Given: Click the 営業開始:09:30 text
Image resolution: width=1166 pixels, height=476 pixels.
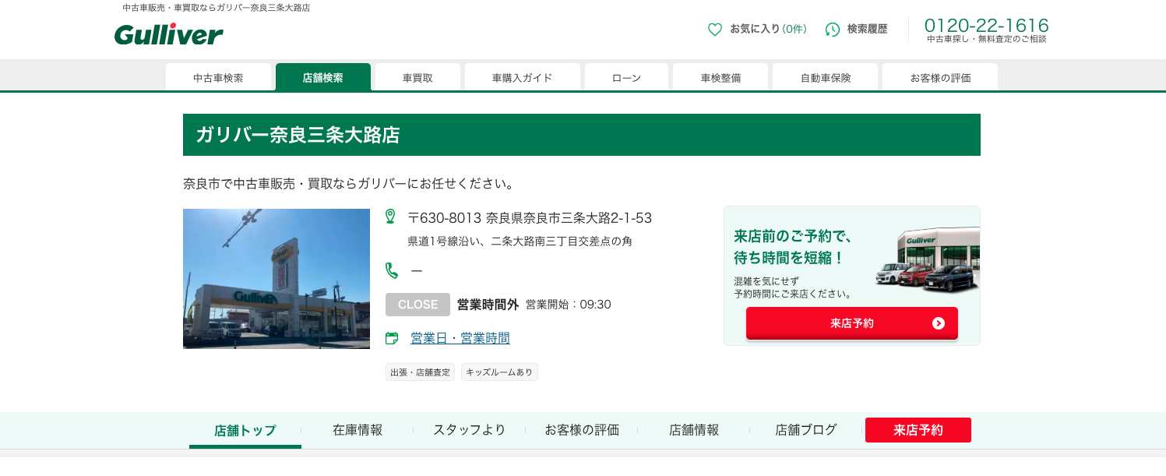Looking at the screenshot, I should coord(569,305).
